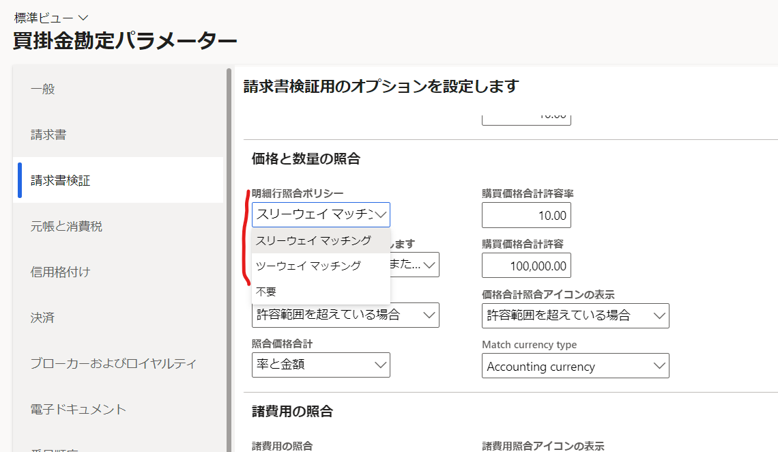Open left 許容範囲を超えている場合 dropdown under list

[345, 315]
